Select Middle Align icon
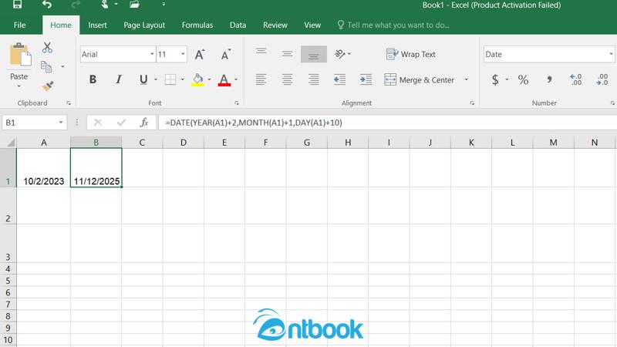Image resolution: width=617 pixels, height=347 pixels. click(x=287, y=54)
